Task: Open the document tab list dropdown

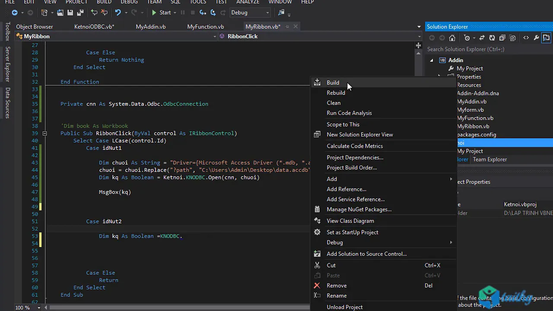Action: click(419, 27)
